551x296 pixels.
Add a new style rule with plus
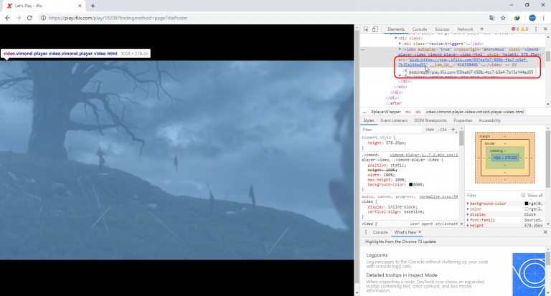click(x=453, y=130)
